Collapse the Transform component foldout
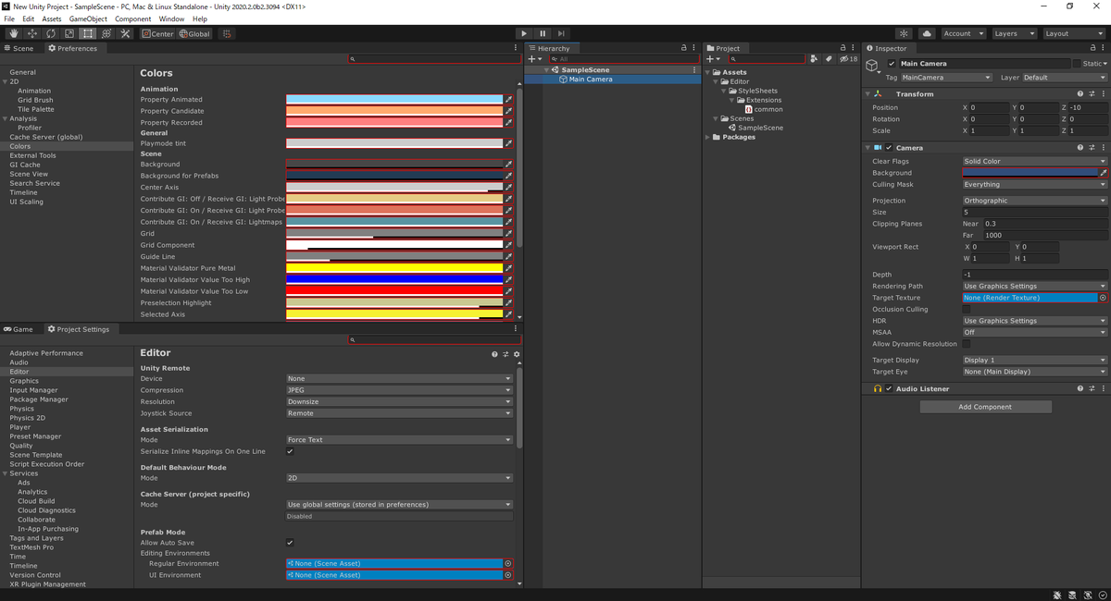 (868, 94)
